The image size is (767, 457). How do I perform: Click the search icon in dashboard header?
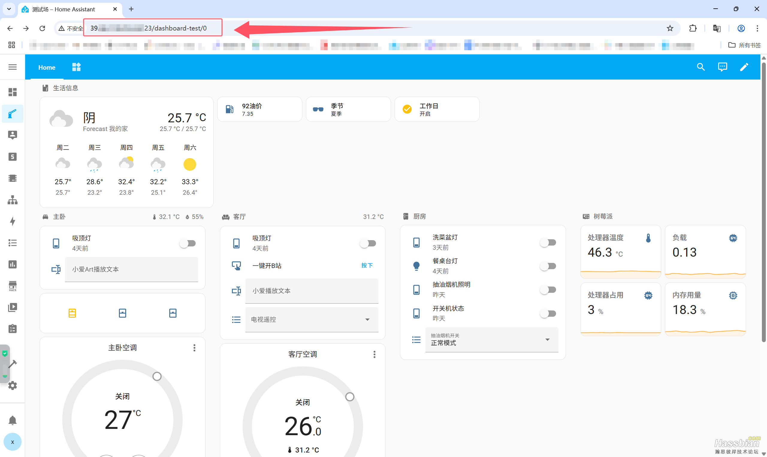click(701, 67)
